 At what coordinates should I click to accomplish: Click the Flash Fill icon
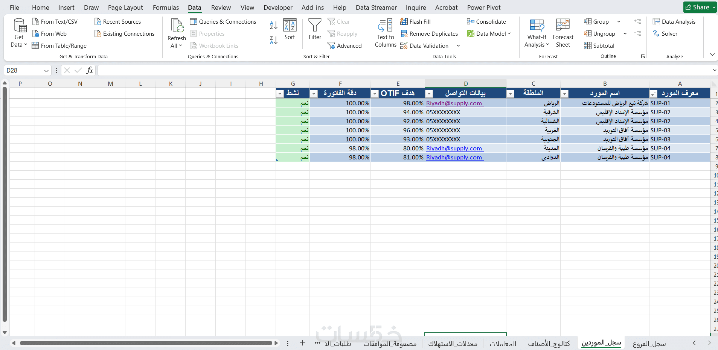click(404, 21)
